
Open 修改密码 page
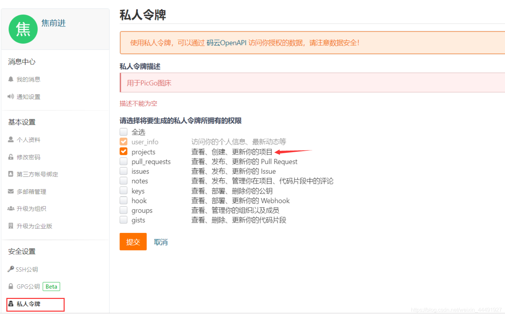(28, 157)
